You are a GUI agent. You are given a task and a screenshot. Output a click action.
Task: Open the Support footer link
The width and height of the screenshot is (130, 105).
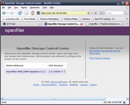pos(63,85)
